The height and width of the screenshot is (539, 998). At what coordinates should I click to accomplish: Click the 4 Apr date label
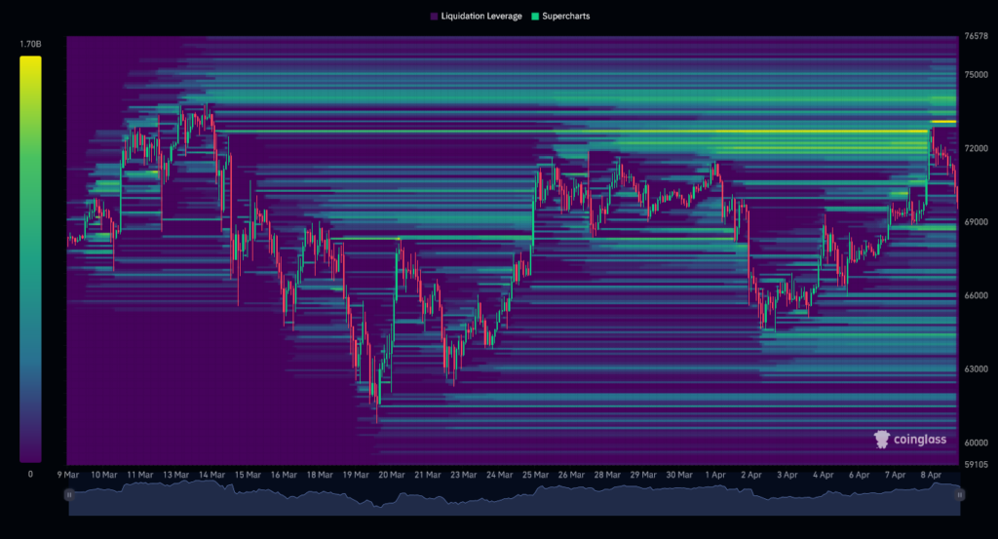[823, 475]
